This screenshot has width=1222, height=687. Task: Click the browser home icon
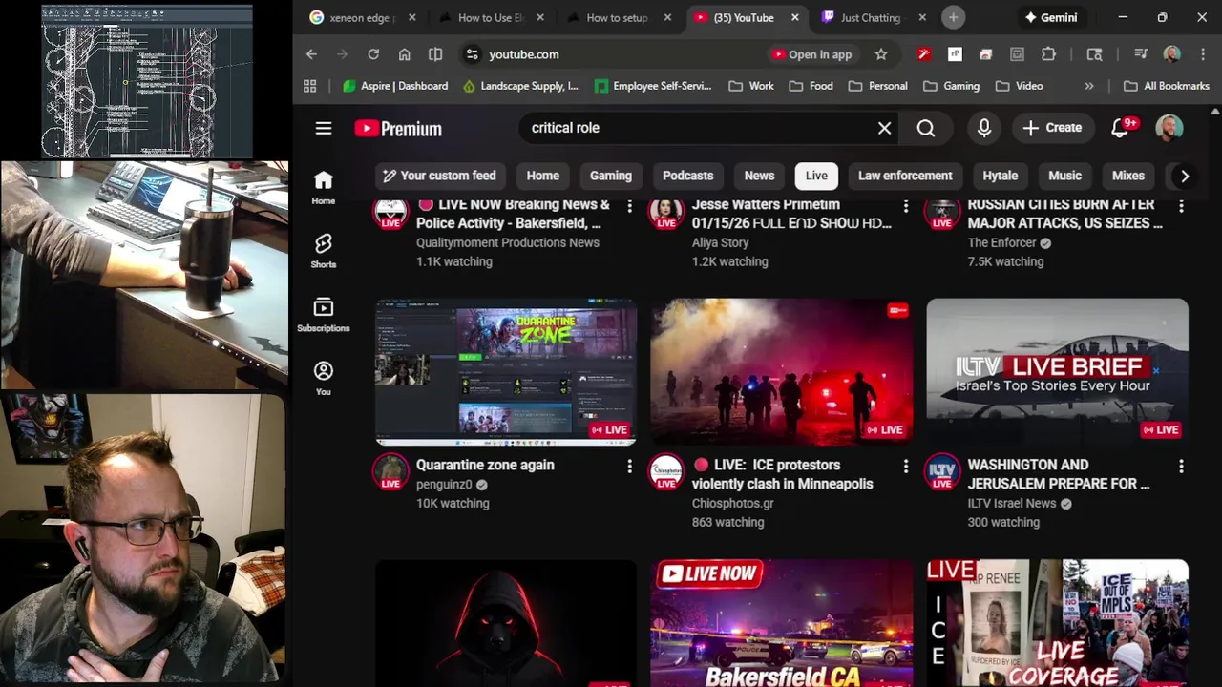point(405,54)
